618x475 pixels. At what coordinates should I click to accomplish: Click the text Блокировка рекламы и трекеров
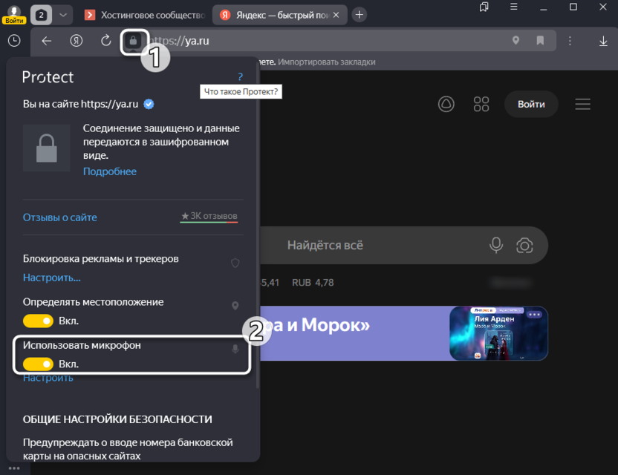point(101,259)
